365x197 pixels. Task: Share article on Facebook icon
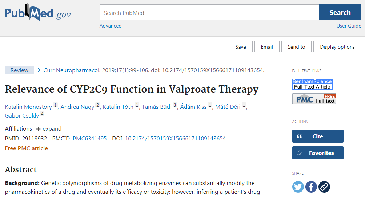point(311,187)
